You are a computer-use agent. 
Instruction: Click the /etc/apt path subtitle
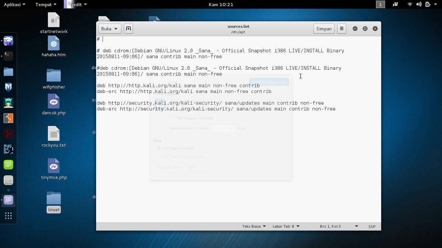click(x=238, y=32)
